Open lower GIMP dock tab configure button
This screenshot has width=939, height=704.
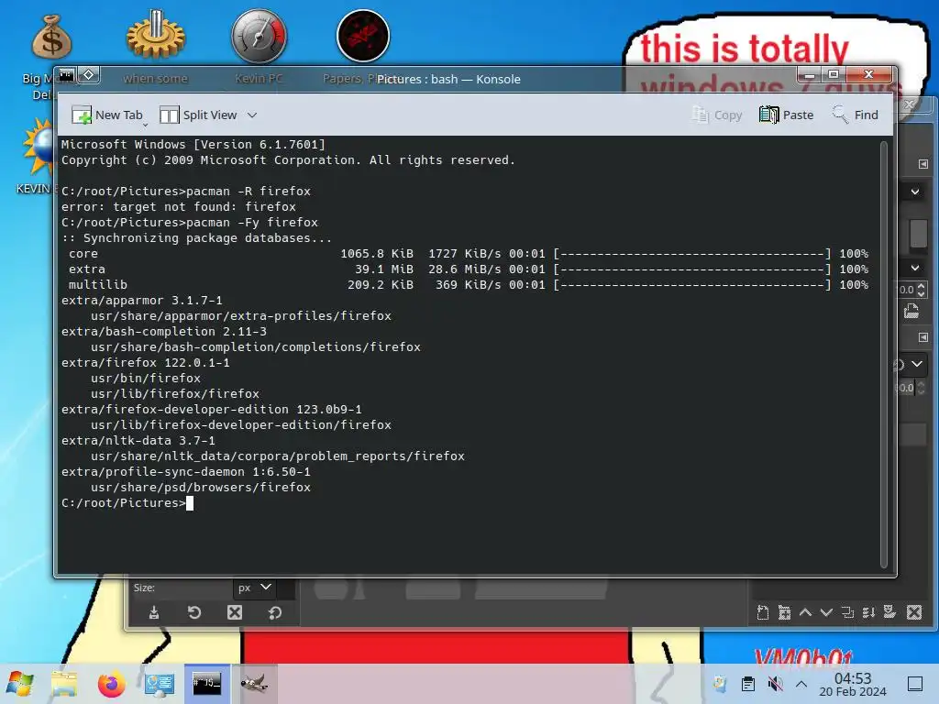pyautogui.click(x=922, y=337)
